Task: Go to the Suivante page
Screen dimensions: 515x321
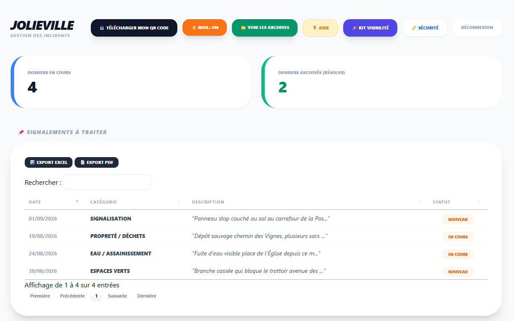Action: tap(118, 296)
